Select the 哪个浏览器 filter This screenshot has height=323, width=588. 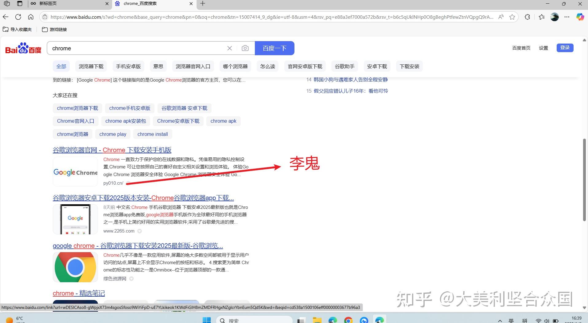235,66
